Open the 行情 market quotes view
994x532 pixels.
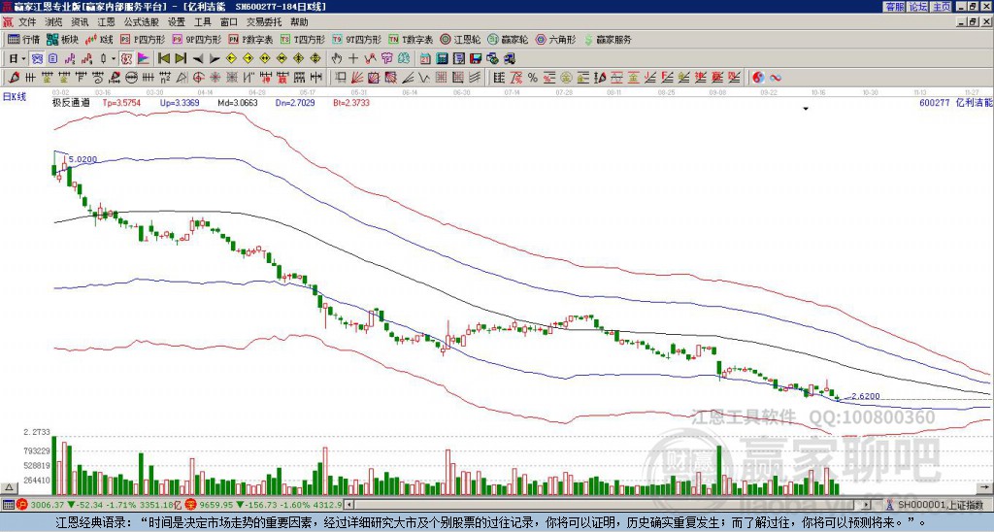point(24,40)
